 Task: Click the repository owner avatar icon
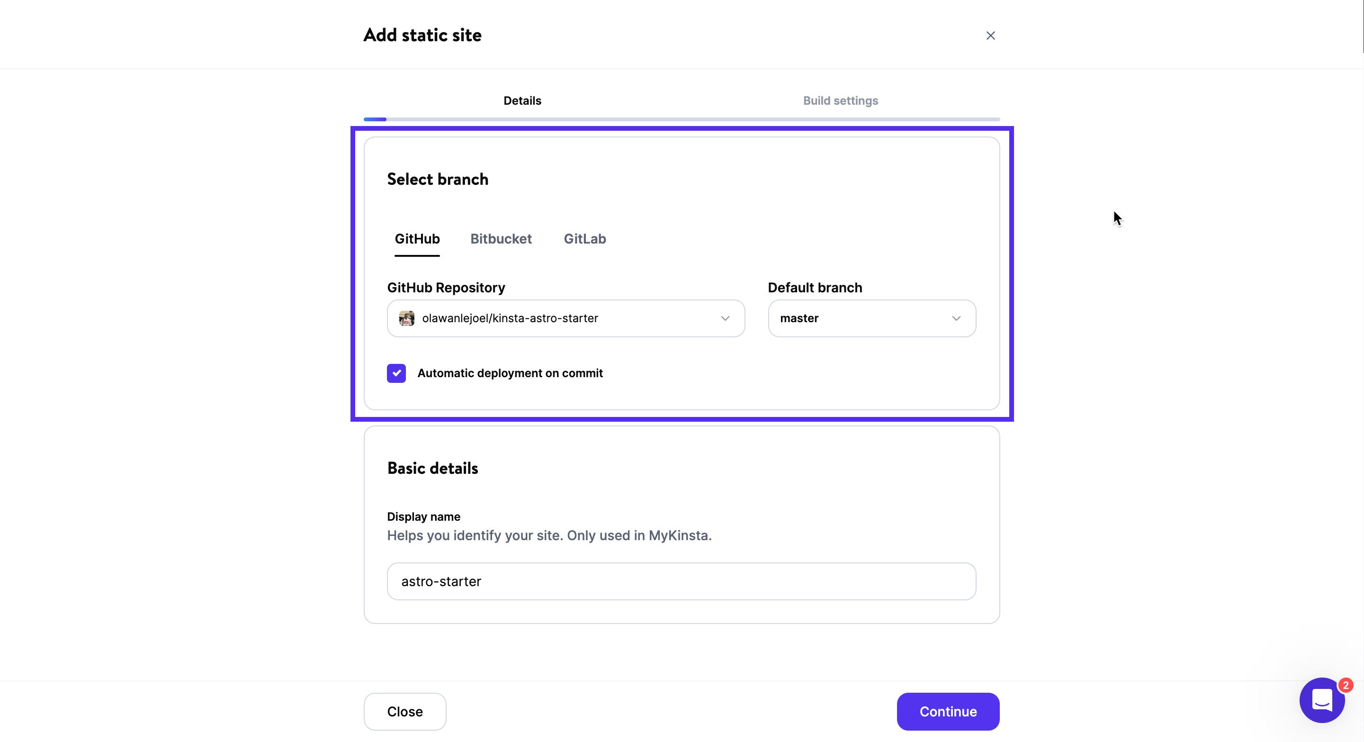(407, 318)
